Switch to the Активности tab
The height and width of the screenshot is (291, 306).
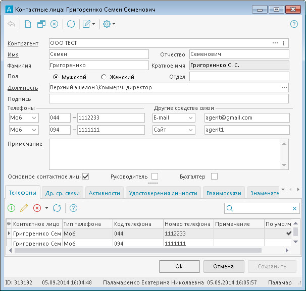point(105,193)
